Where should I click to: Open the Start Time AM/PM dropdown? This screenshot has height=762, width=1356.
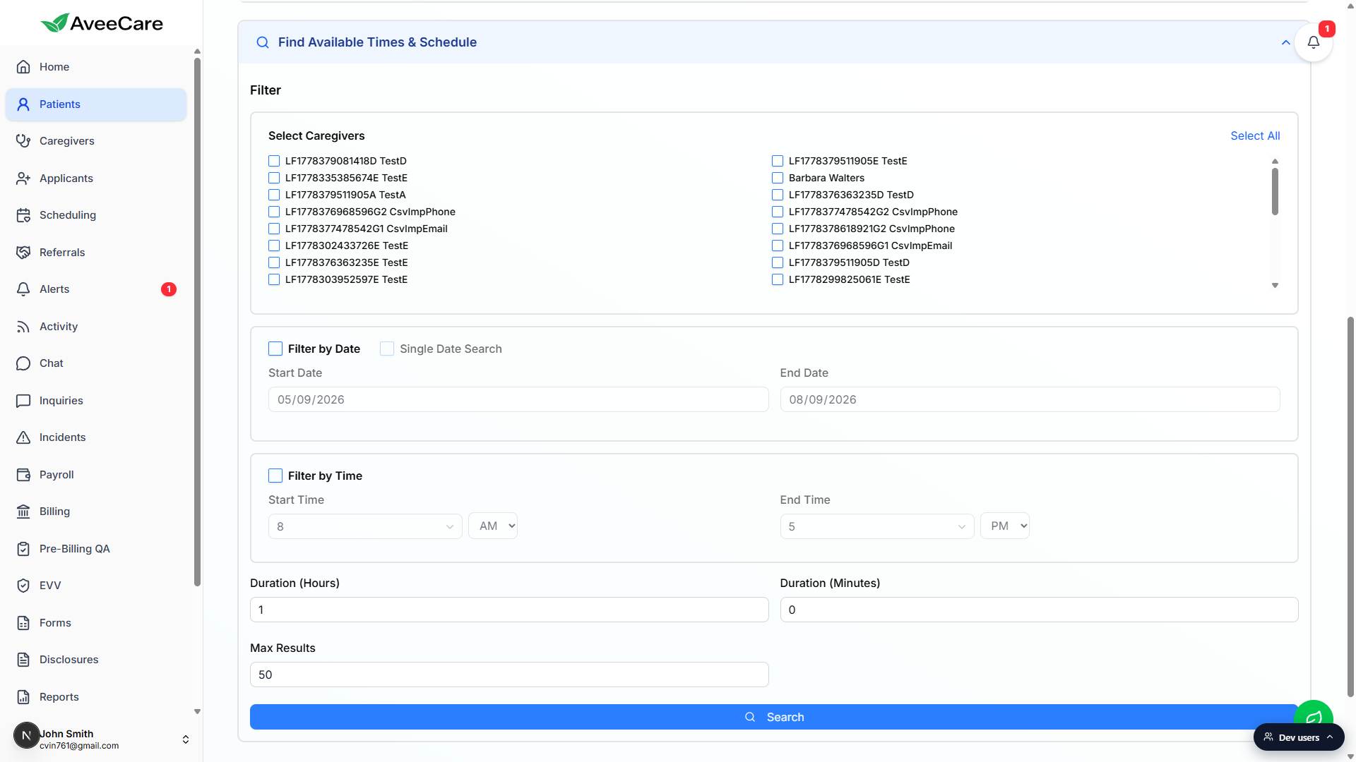pos(493,526)
